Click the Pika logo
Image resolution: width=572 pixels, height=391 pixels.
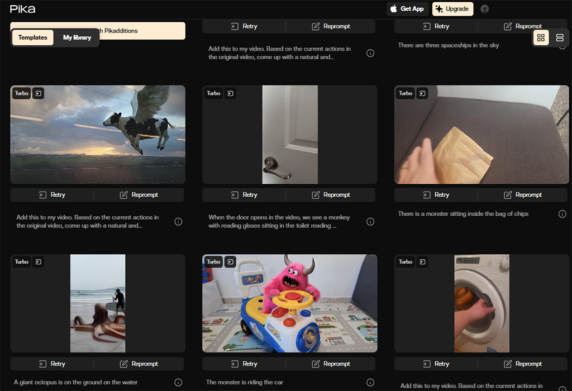click(22, 9)
